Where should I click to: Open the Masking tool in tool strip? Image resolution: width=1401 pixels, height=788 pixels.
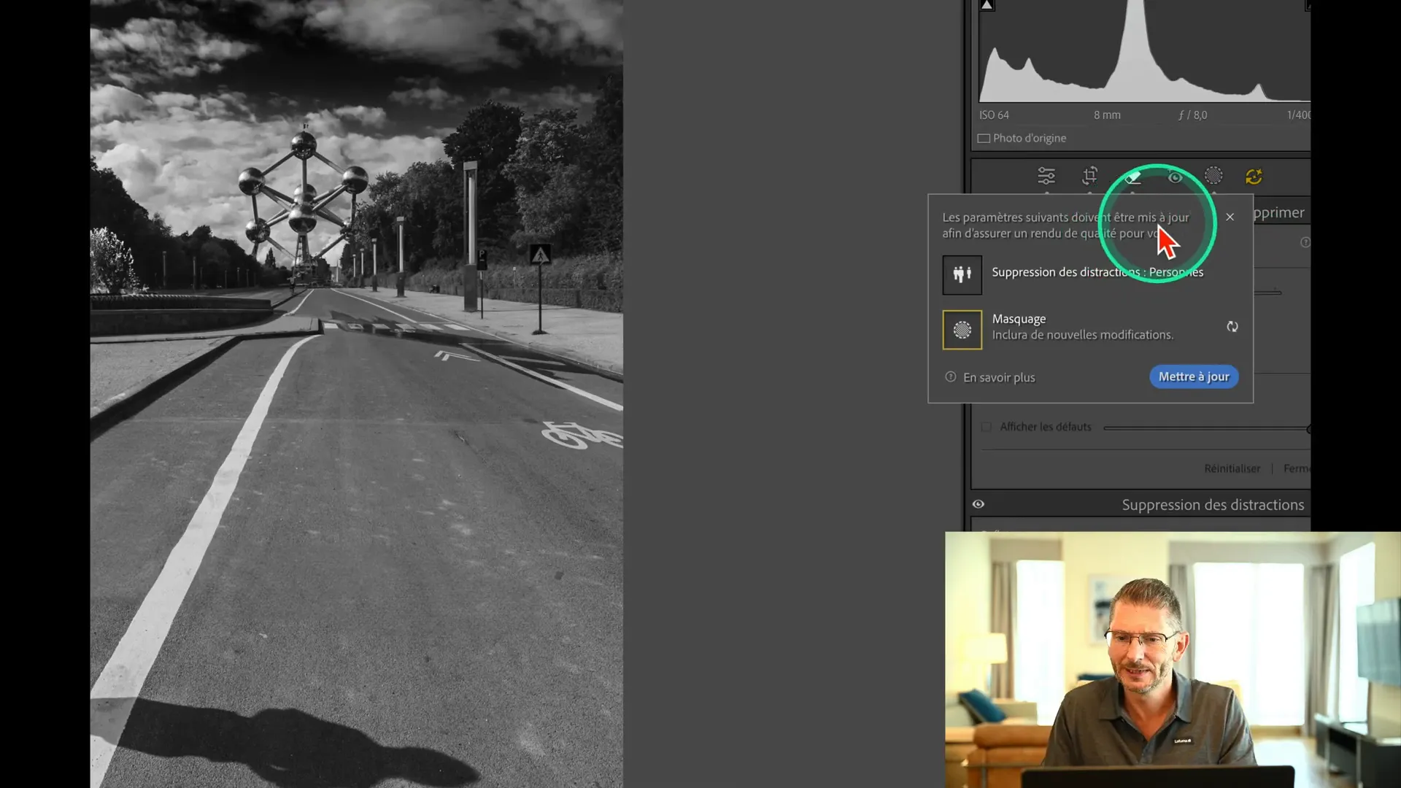(1213, 176)
